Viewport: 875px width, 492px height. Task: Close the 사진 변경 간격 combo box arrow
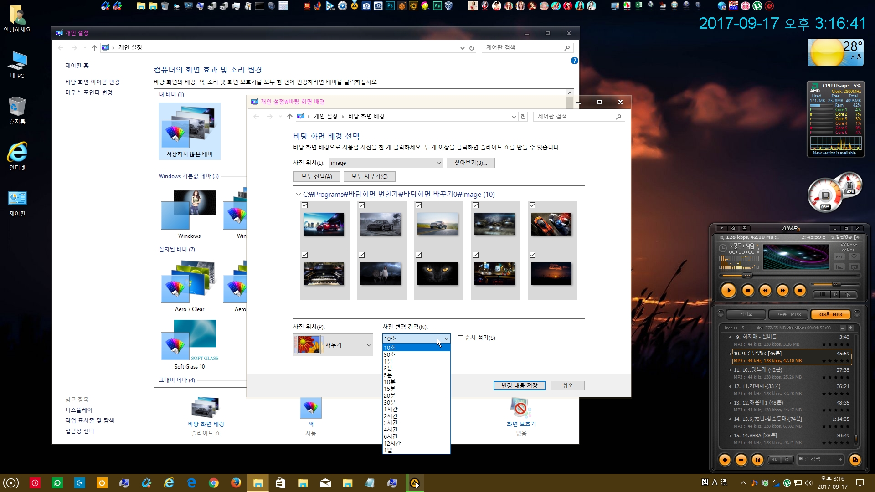446,338
